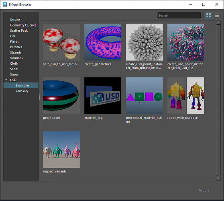Choose the geo_subset example thumbnail

click(x=61, y=96)
